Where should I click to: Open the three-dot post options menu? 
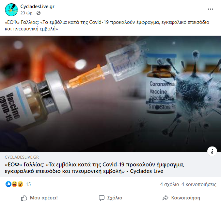(x=211, y=9)
